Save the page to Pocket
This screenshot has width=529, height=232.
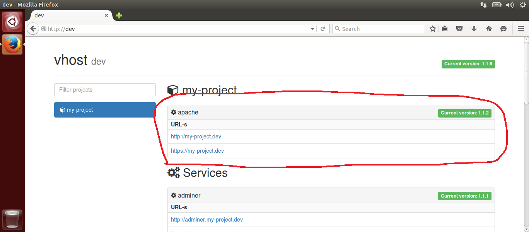[x=459, y=29]
